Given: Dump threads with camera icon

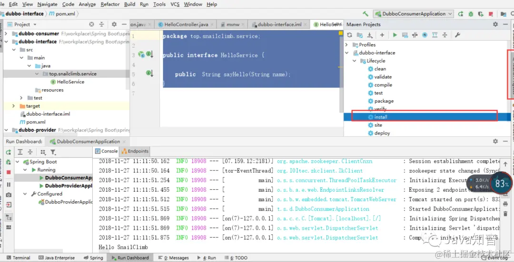Looking at the screenshot, I should 9,195.
